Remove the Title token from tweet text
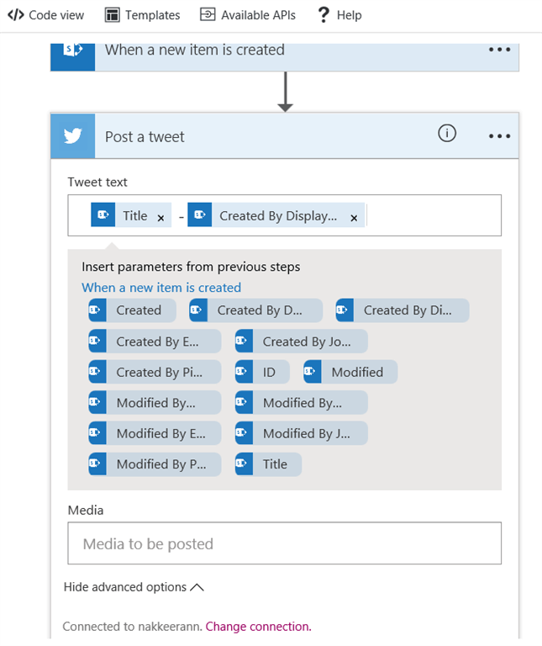 [x=160, y=217]
